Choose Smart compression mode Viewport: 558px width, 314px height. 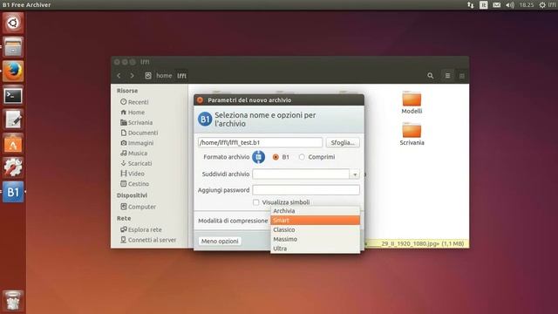click(316, 221)
